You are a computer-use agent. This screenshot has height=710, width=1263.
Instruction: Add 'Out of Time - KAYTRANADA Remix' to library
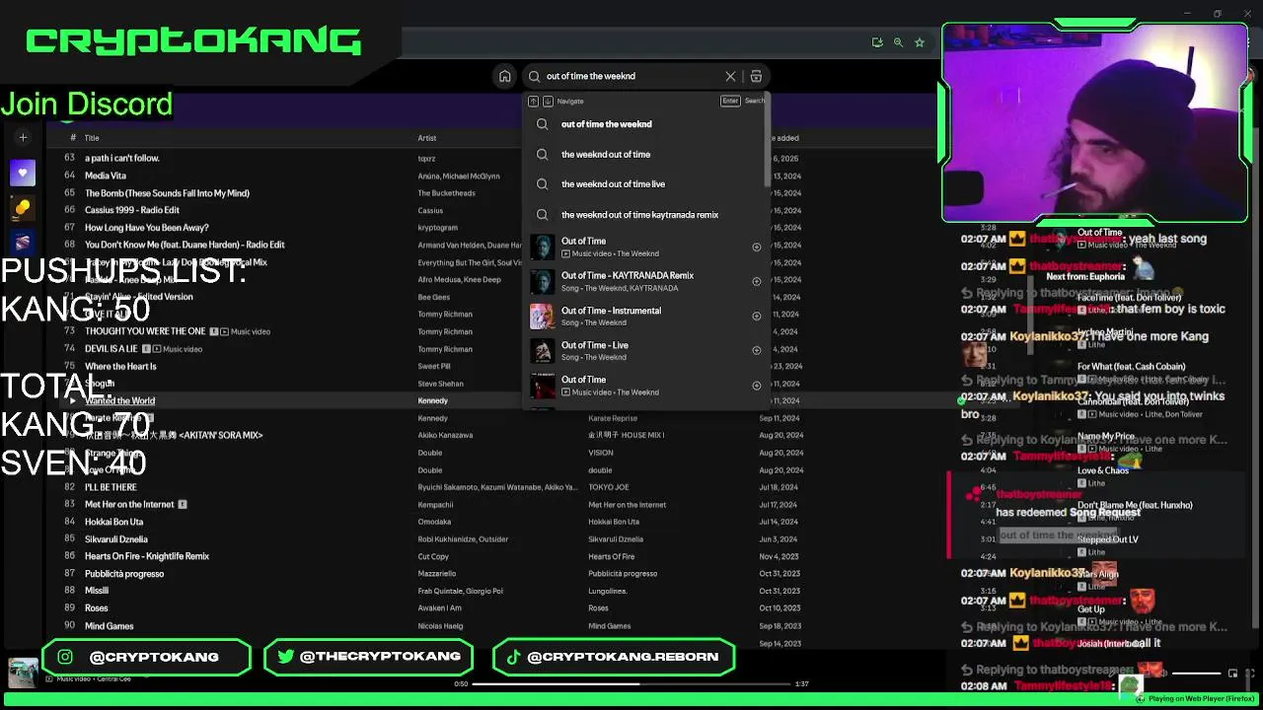coord(757,281)
